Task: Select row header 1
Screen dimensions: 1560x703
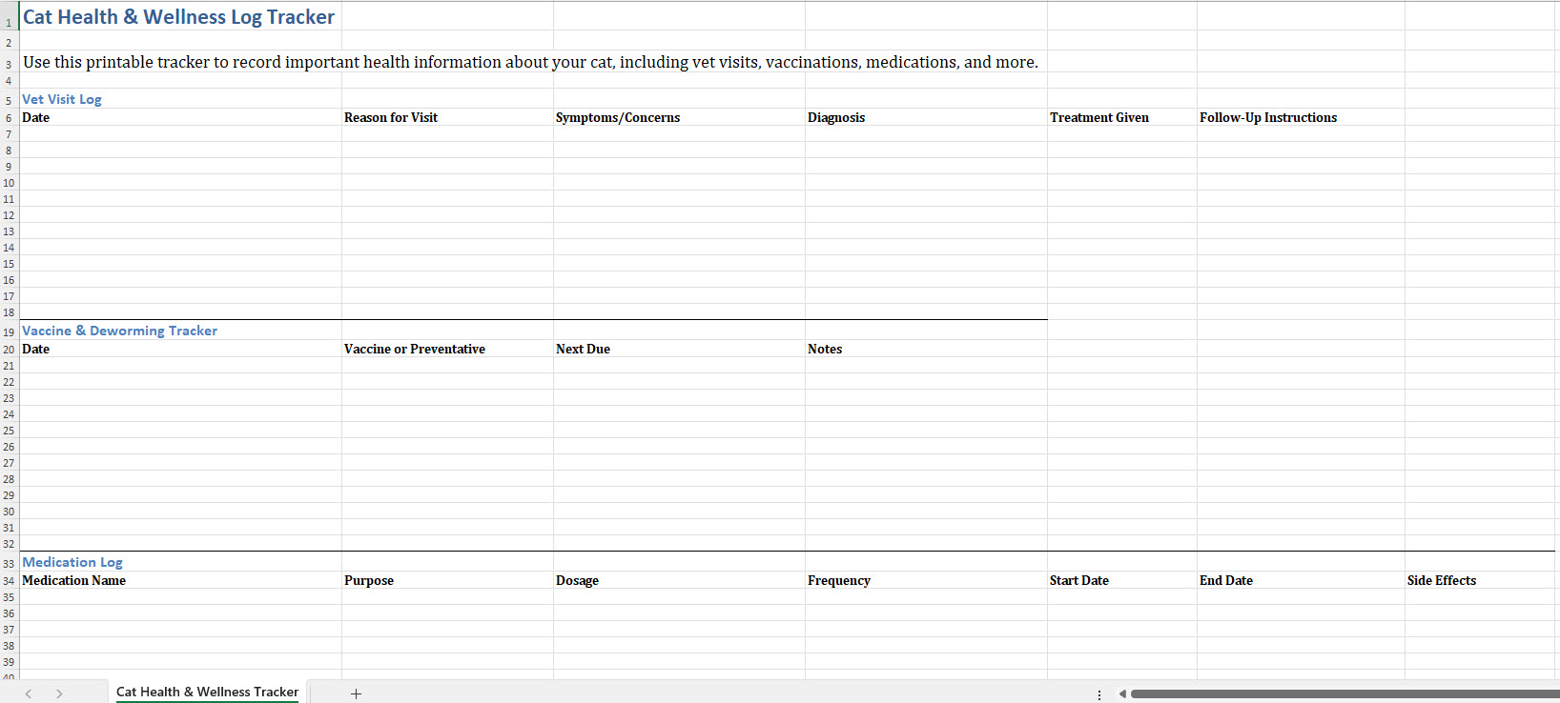Action: (9, 17)
